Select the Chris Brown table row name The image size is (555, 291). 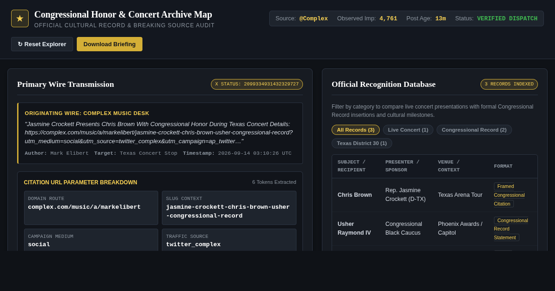click(x=355, y=195)
